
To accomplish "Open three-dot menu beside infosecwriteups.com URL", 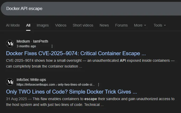I will [x=99, y=85].
